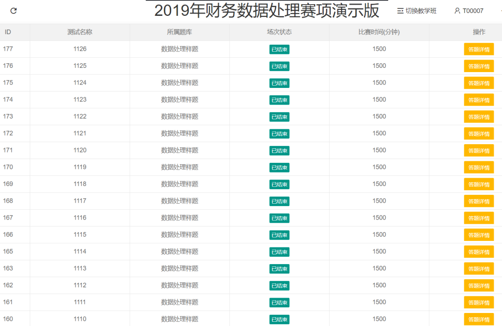Click the 测试名称 column header

point(80,32)
